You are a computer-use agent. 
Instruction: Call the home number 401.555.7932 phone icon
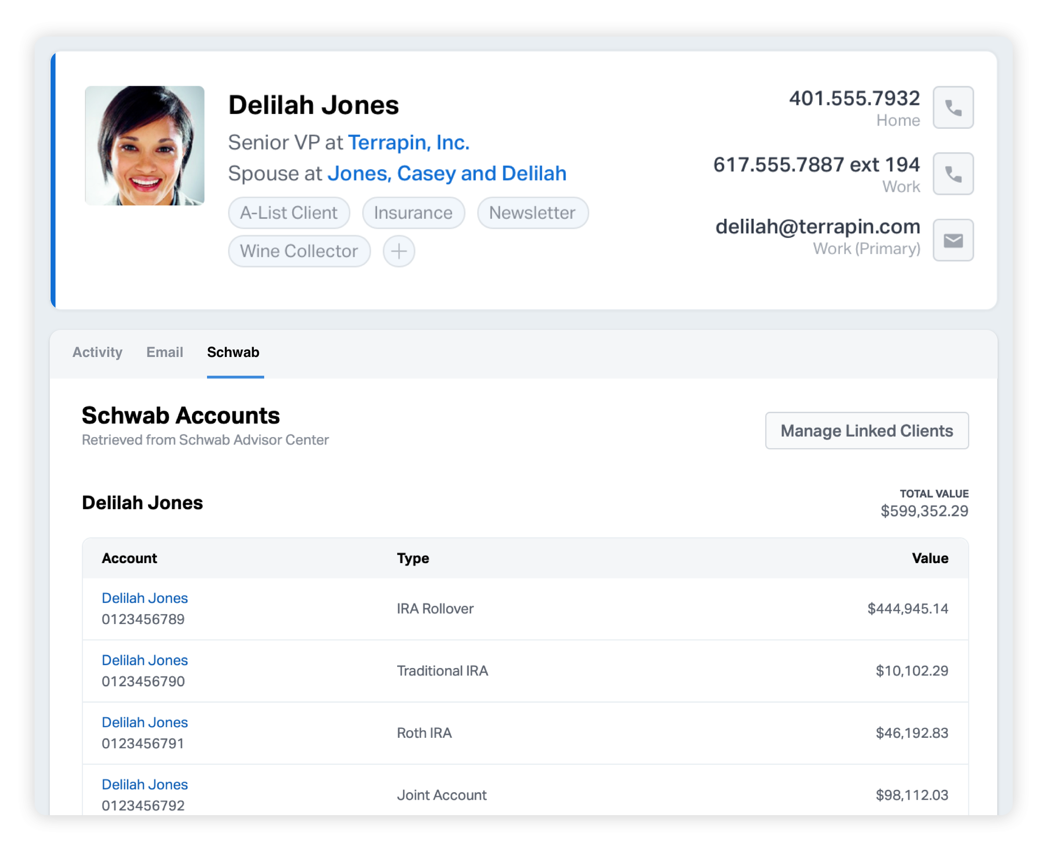click(953, 107)
